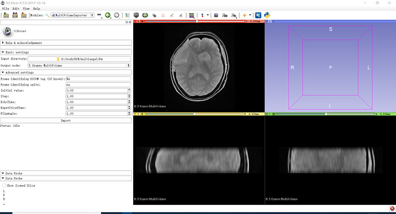Click the Extensions Manager icon
Screen dimensions: 396x214
click(x=258, y=15)
